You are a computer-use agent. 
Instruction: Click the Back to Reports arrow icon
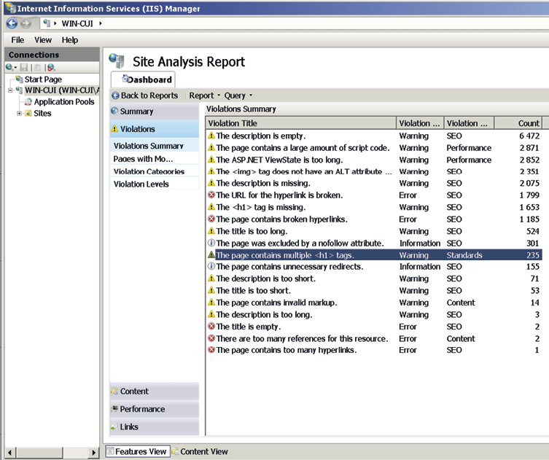coord(115,95)
